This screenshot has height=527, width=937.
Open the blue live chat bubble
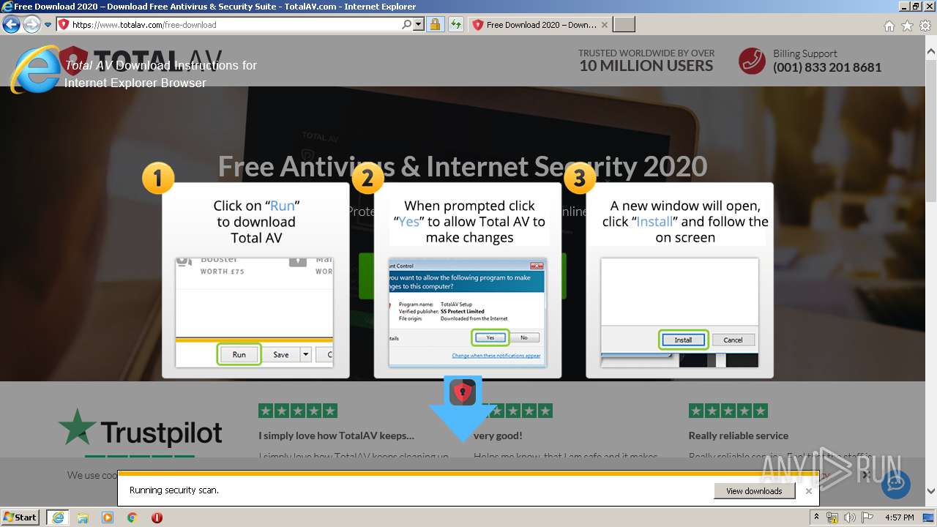click(896, 483)
